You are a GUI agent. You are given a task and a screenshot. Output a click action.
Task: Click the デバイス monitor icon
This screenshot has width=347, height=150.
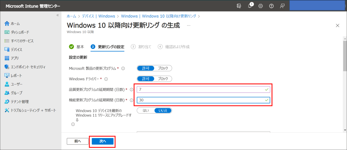[7, 49]
